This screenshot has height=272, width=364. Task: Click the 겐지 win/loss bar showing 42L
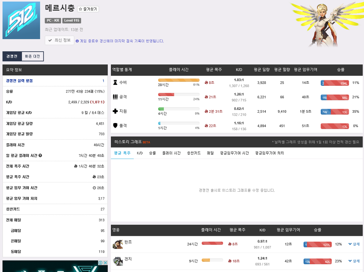[317, 262]
